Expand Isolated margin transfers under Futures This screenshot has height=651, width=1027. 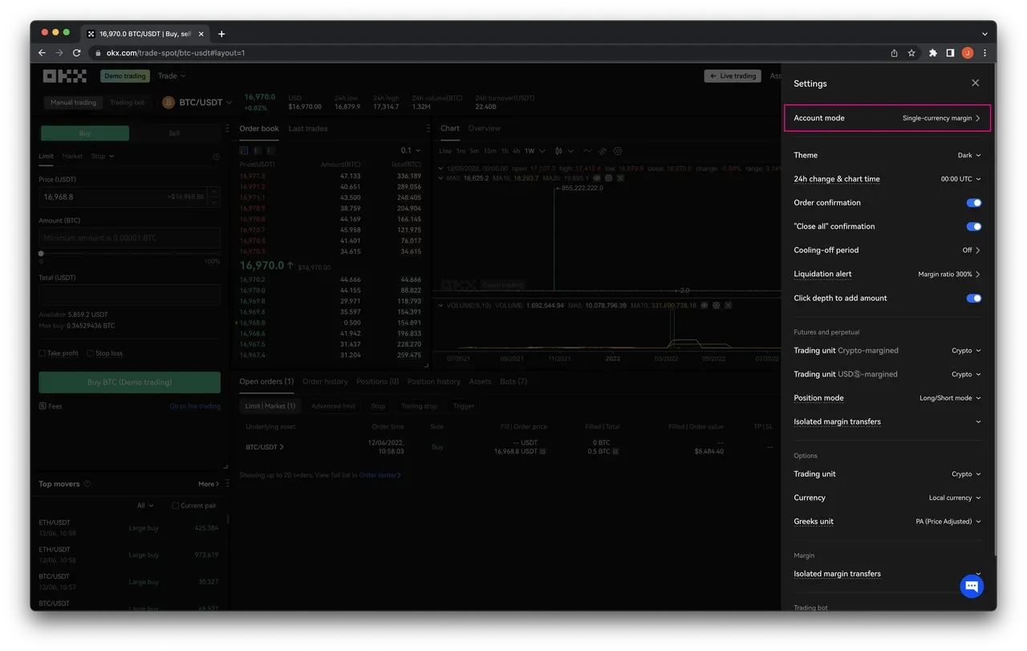(x=978, y=421)
